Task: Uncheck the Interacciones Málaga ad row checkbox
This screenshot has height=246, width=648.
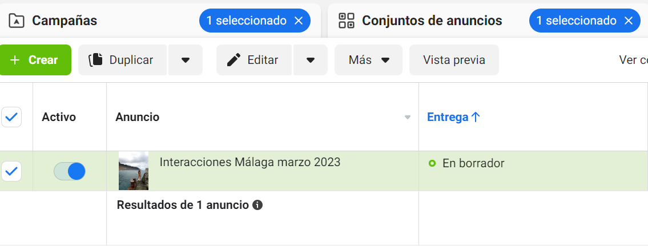Action: [11, 171]
